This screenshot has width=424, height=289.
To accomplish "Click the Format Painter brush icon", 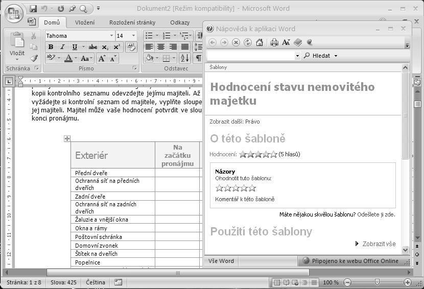I will 34,58.
